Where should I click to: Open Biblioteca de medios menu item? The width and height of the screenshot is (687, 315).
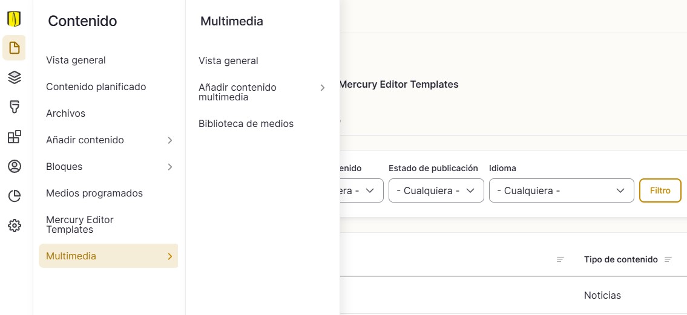point(246,123)
